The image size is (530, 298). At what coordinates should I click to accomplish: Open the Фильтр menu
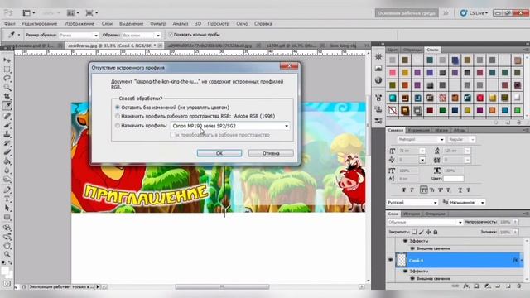click(x=158, y=24)
